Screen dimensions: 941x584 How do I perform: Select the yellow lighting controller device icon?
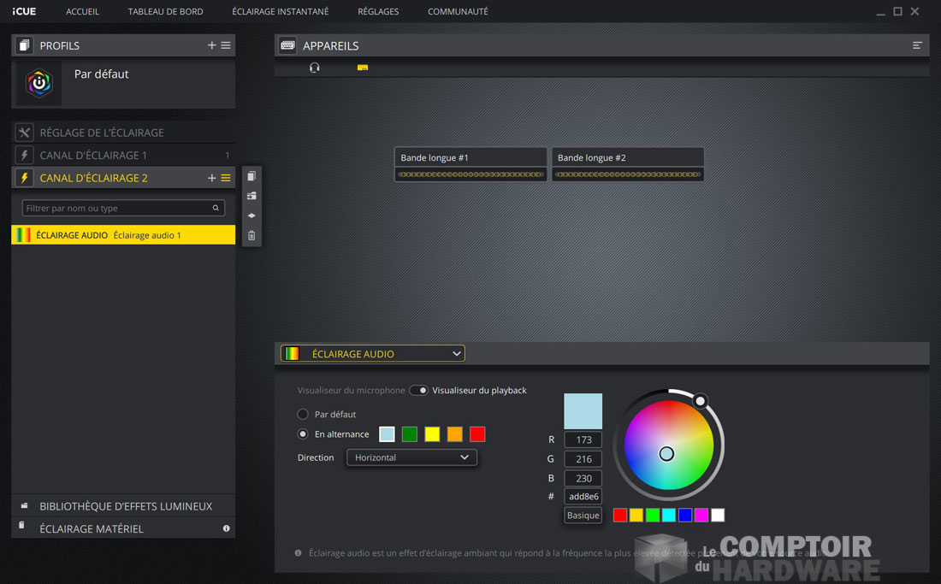click(363, 68)
